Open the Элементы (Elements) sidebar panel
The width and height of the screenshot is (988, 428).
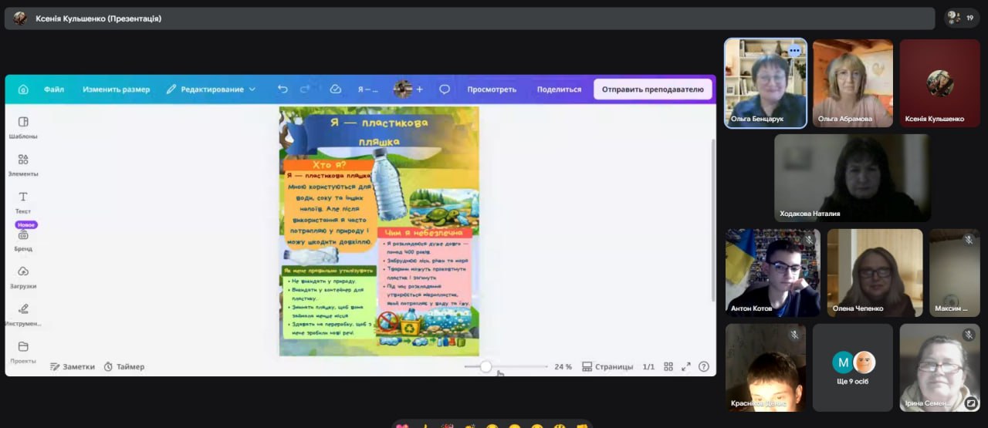pos(23,163)
